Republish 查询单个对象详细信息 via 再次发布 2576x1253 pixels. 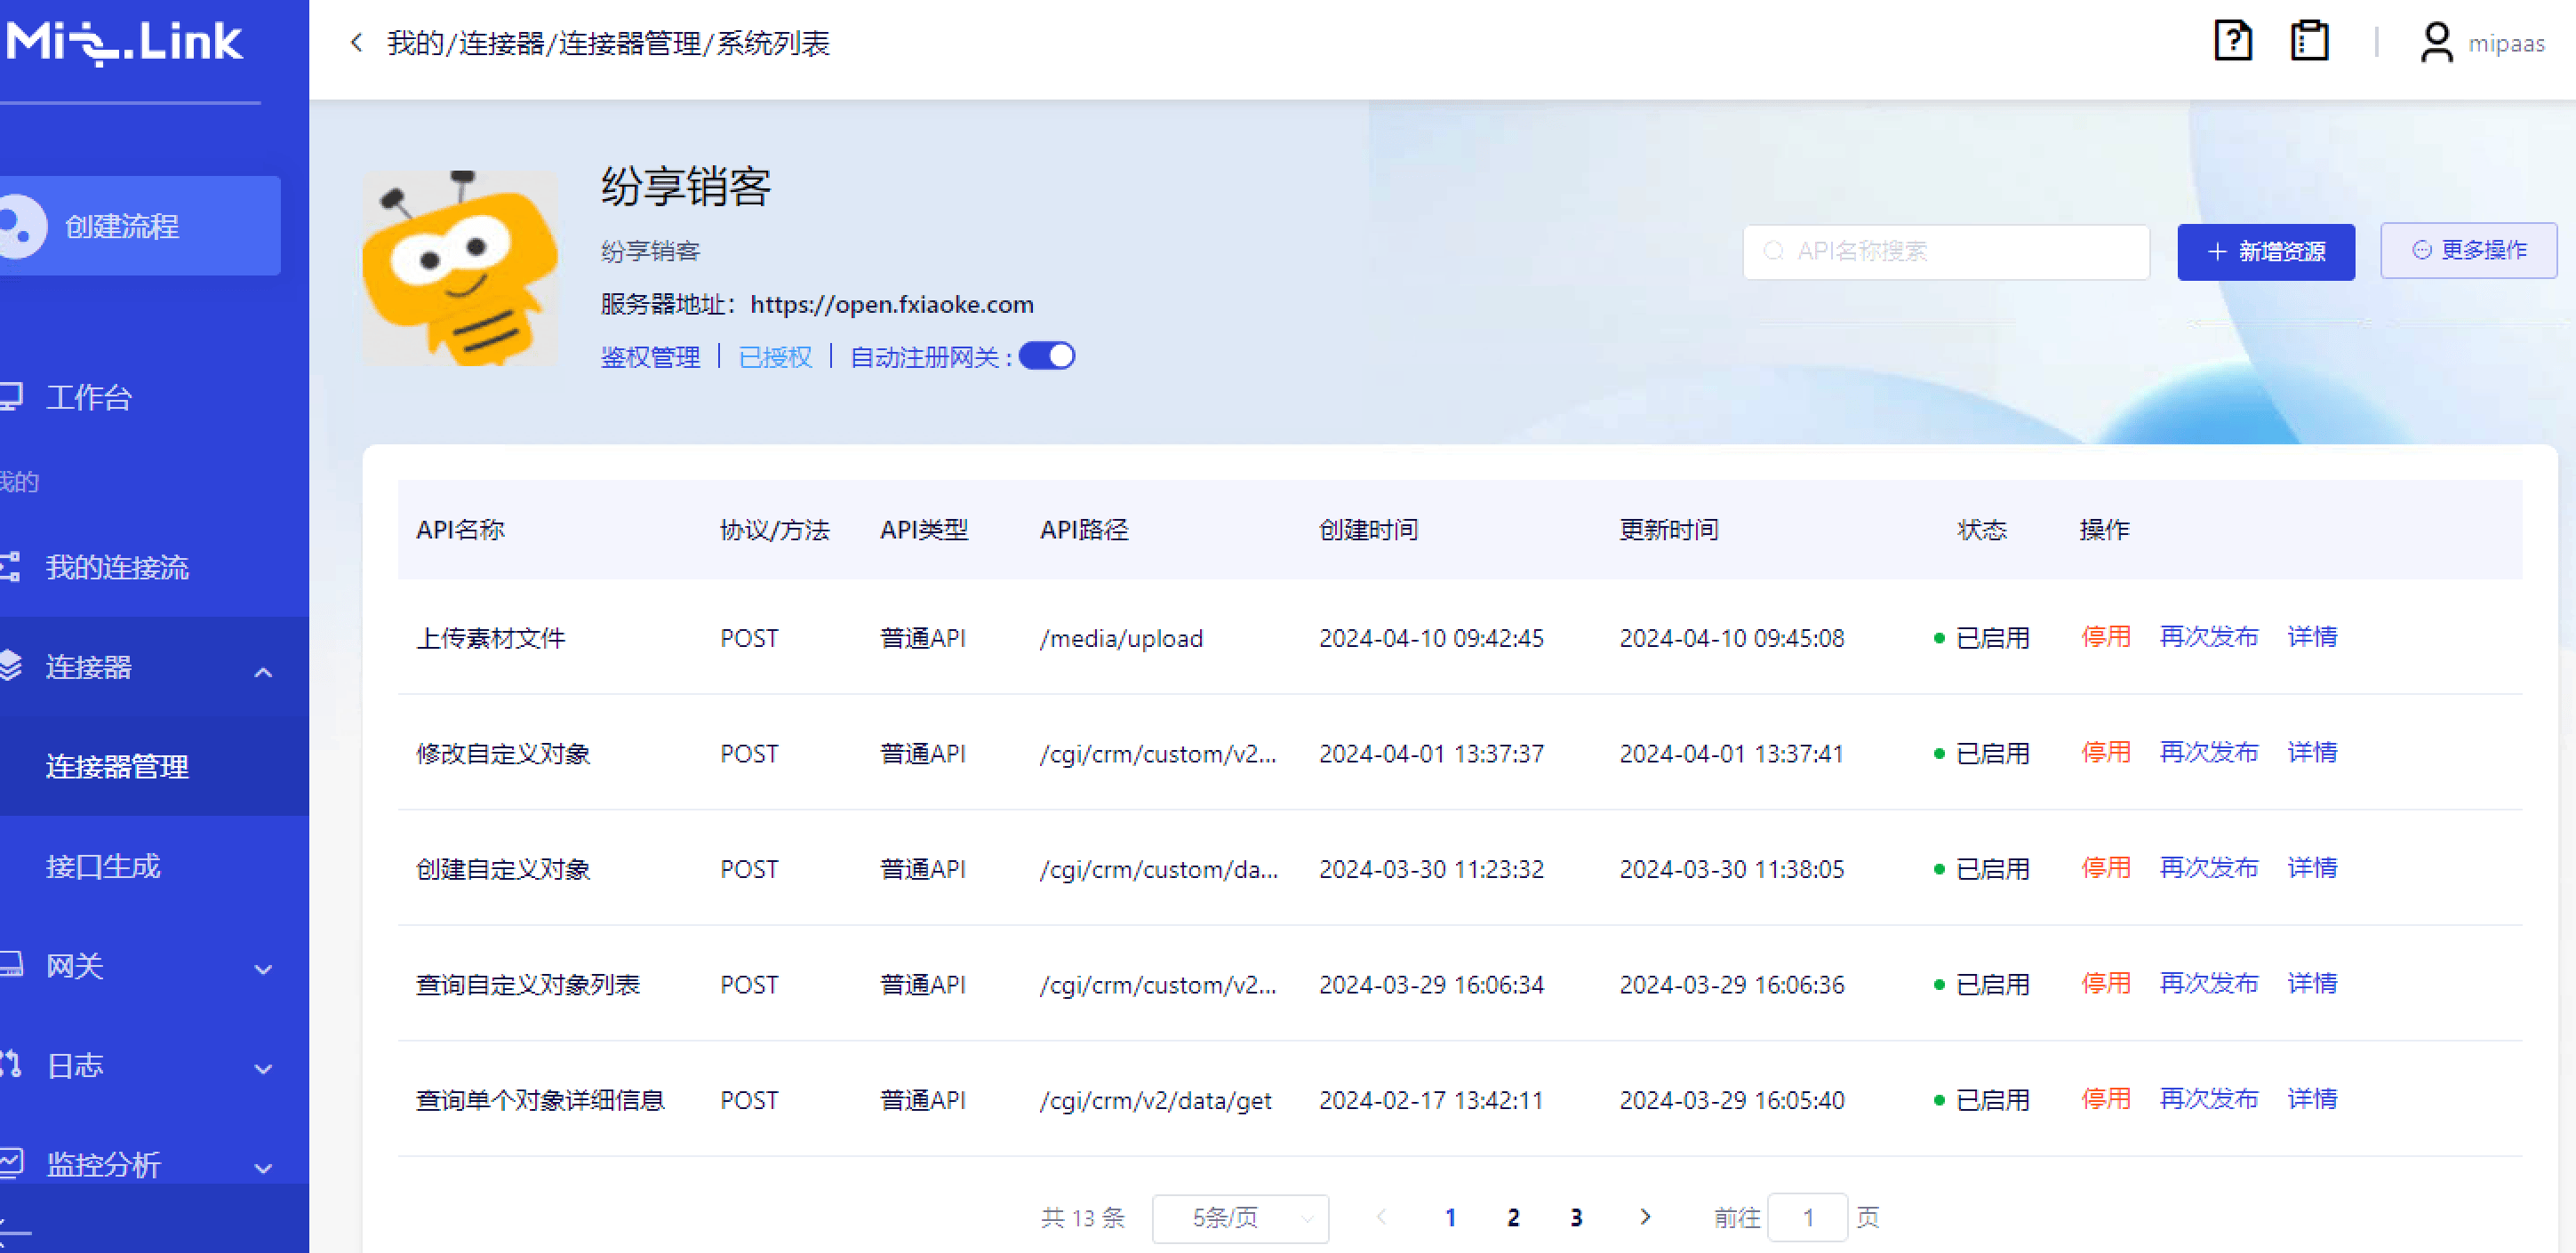2209,1098
